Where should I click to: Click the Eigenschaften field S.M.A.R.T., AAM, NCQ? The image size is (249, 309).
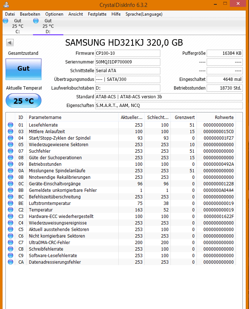point(169,106)
